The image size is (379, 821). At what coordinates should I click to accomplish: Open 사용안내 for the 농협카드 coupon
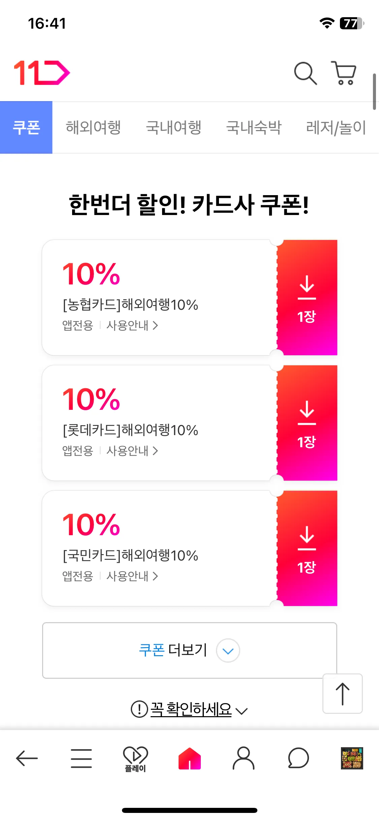(132, 325)
